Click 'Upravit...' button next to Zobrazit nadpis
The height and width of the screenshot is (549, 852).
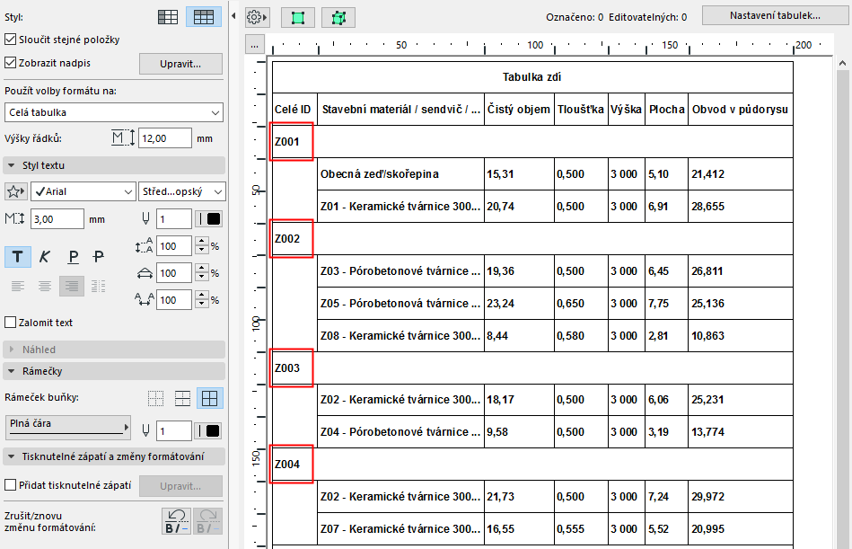[180, 64]
